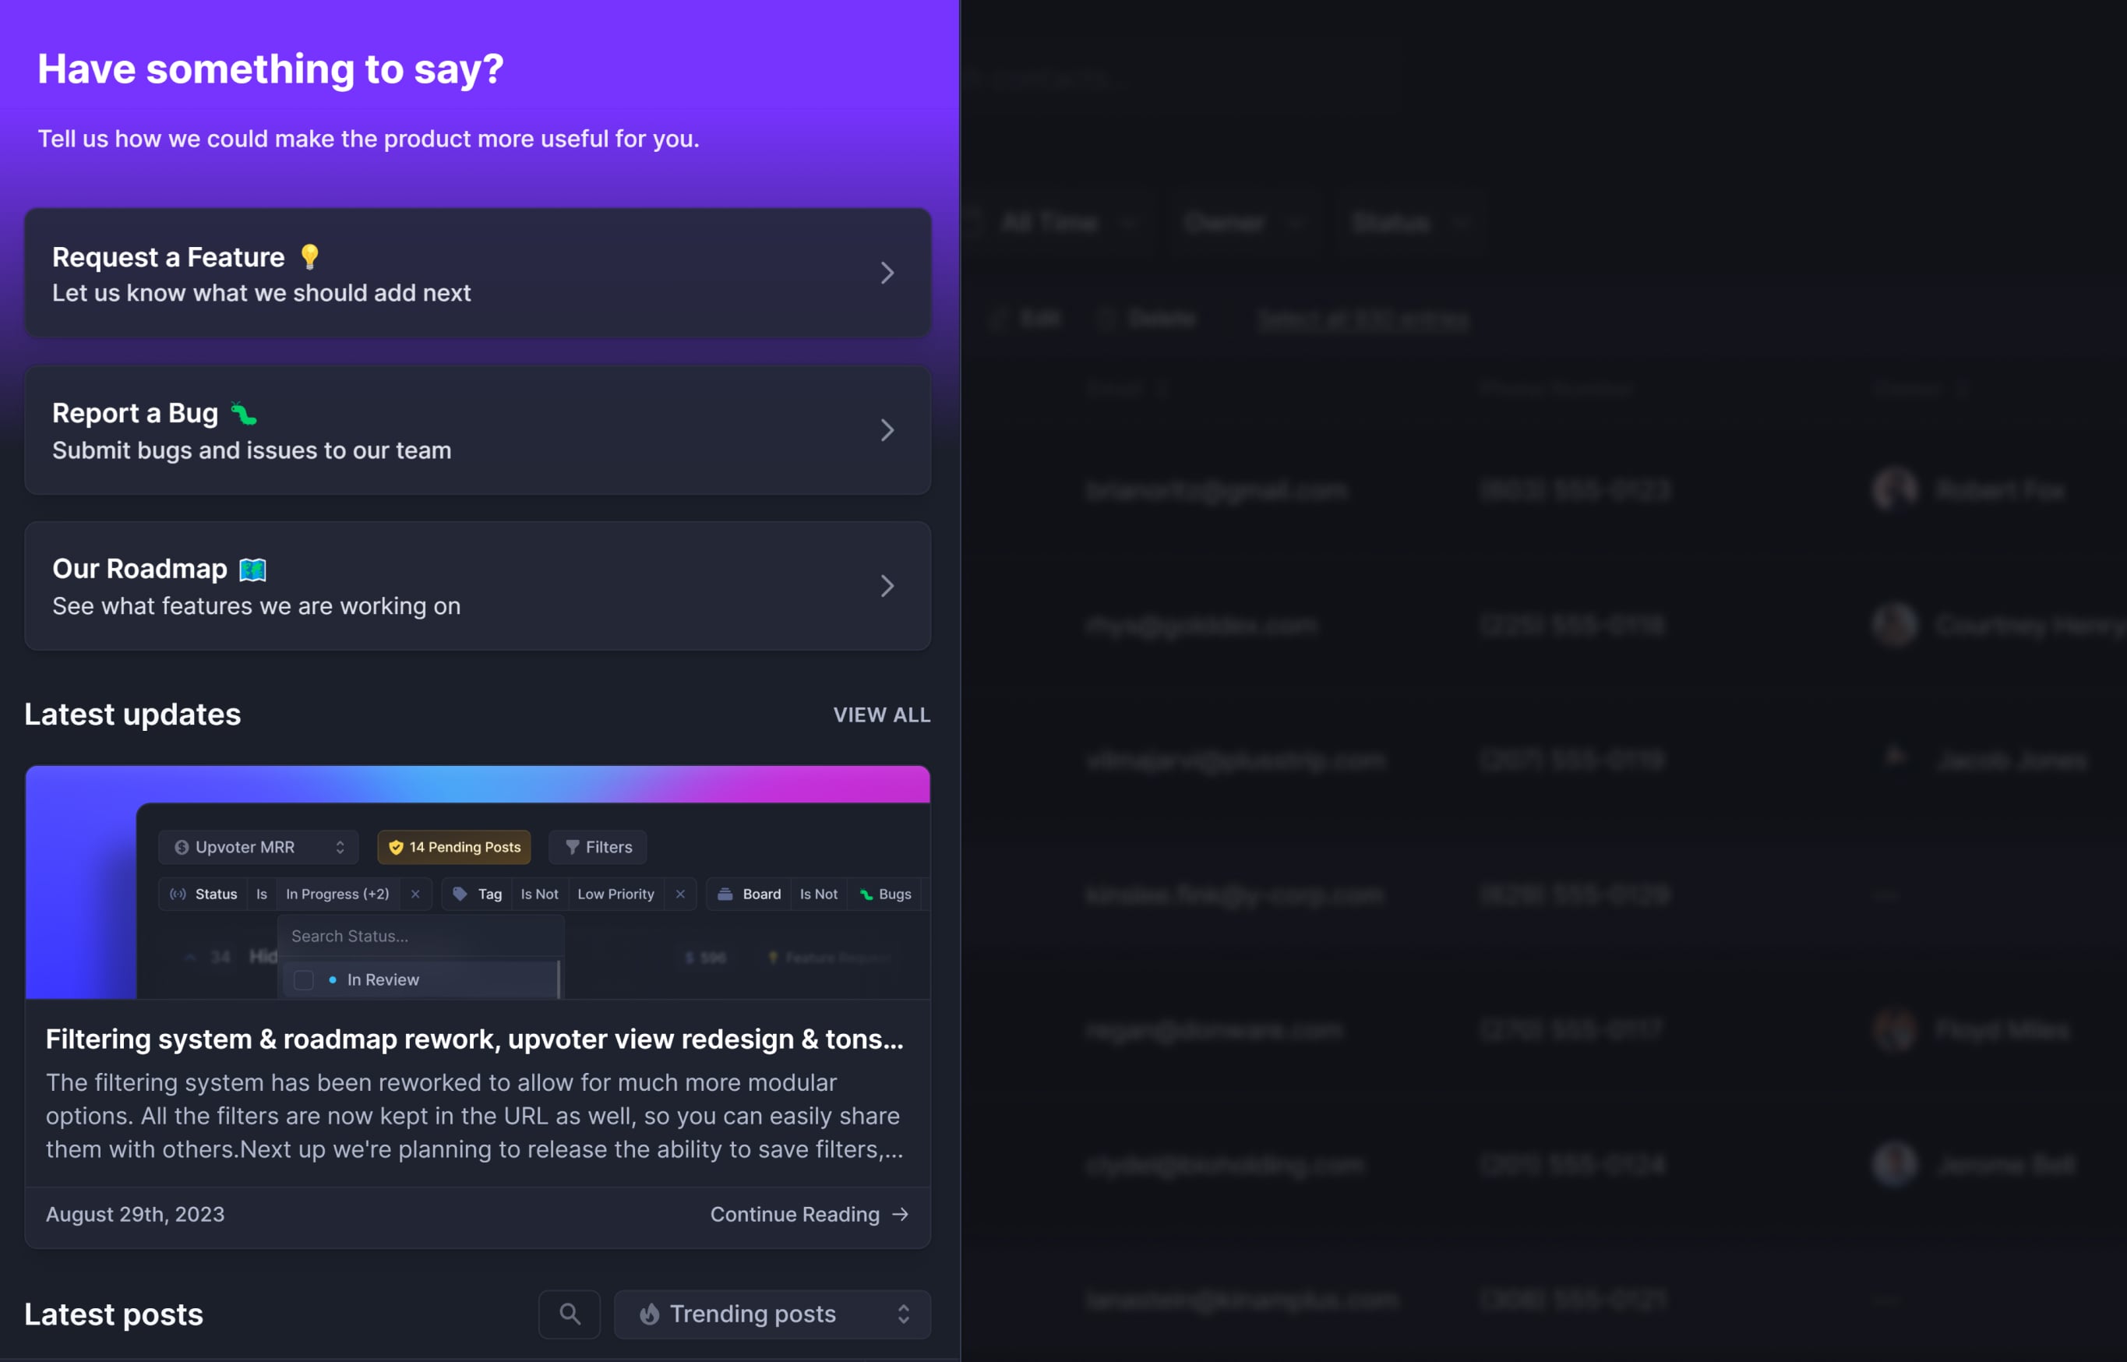
Task: Check the In Review status checkbox
Action: pos(303,980)
